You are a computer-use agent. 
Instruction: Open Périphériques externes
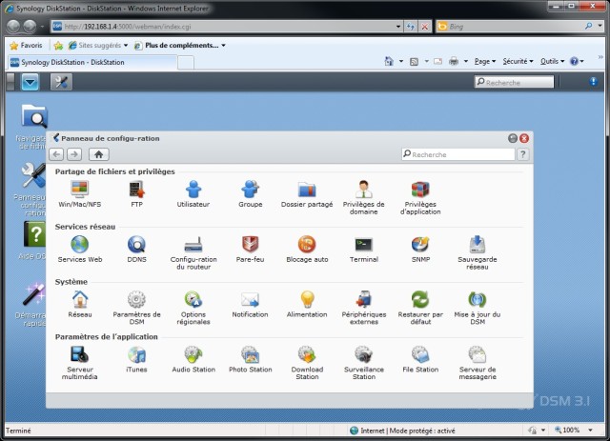click(364, 299)
